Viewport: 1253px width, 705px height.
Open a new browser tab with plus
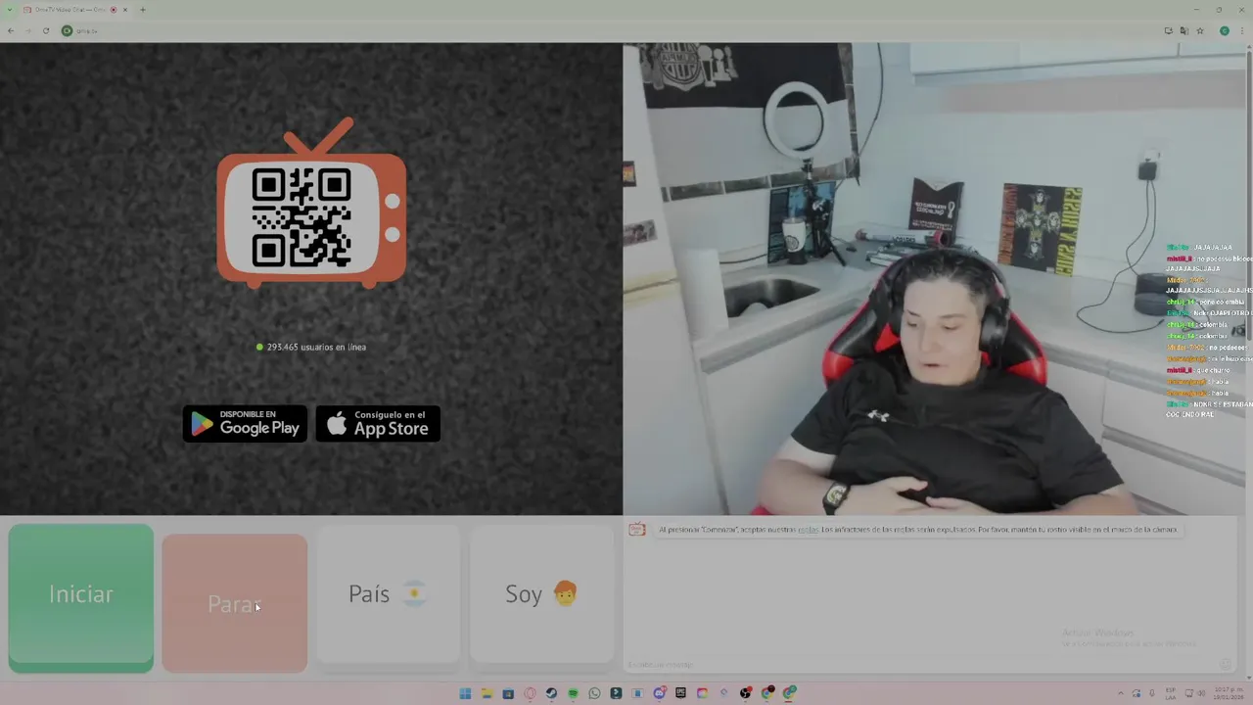142,10
